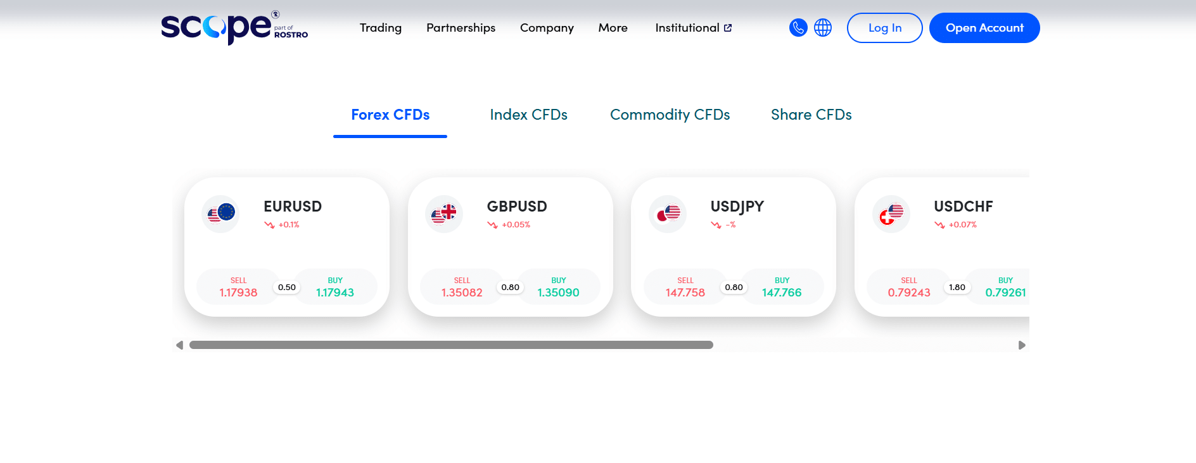Click the EURUSD flag pair icon
This screenshot has width=1196, height=463.
pos(221,213)
